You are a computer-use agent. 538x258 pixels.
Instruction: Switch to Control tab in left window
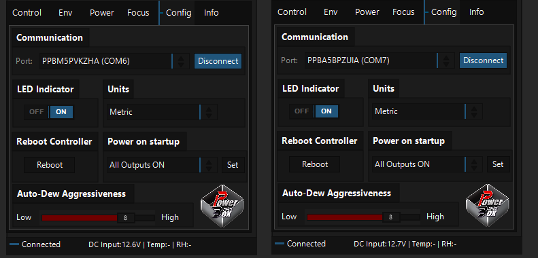(x=27, y=13)
